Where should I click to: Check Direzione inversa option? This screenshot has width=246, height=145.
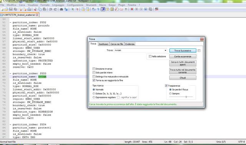[x=94, y=69]
